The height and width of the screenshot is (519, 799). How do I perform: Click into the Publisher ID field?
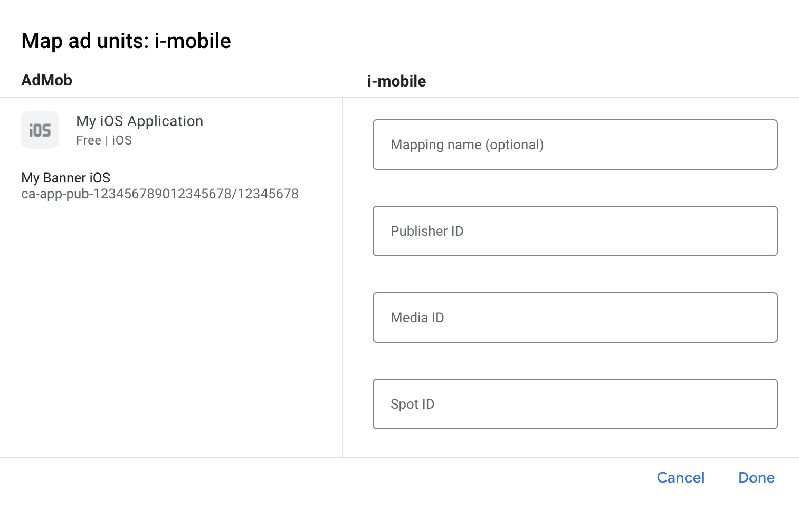click(x=575, y=231)
